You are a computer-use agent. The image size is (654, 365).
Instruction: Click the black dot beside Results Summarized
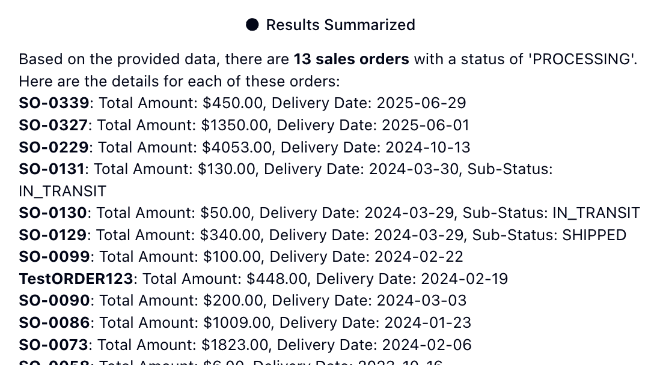pyautogui.click(x=252, y=25)
